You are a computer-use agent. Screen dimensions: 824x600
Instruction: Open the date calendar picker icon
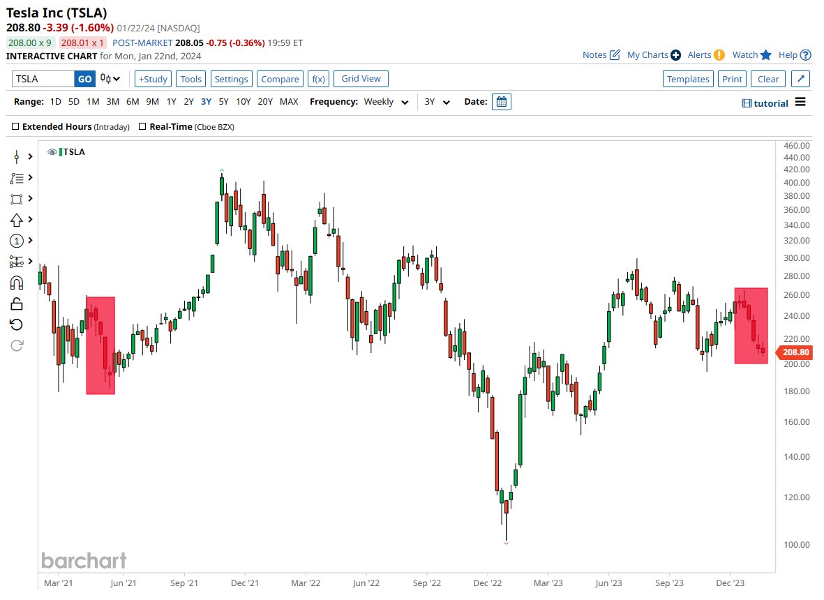(502, 102)
